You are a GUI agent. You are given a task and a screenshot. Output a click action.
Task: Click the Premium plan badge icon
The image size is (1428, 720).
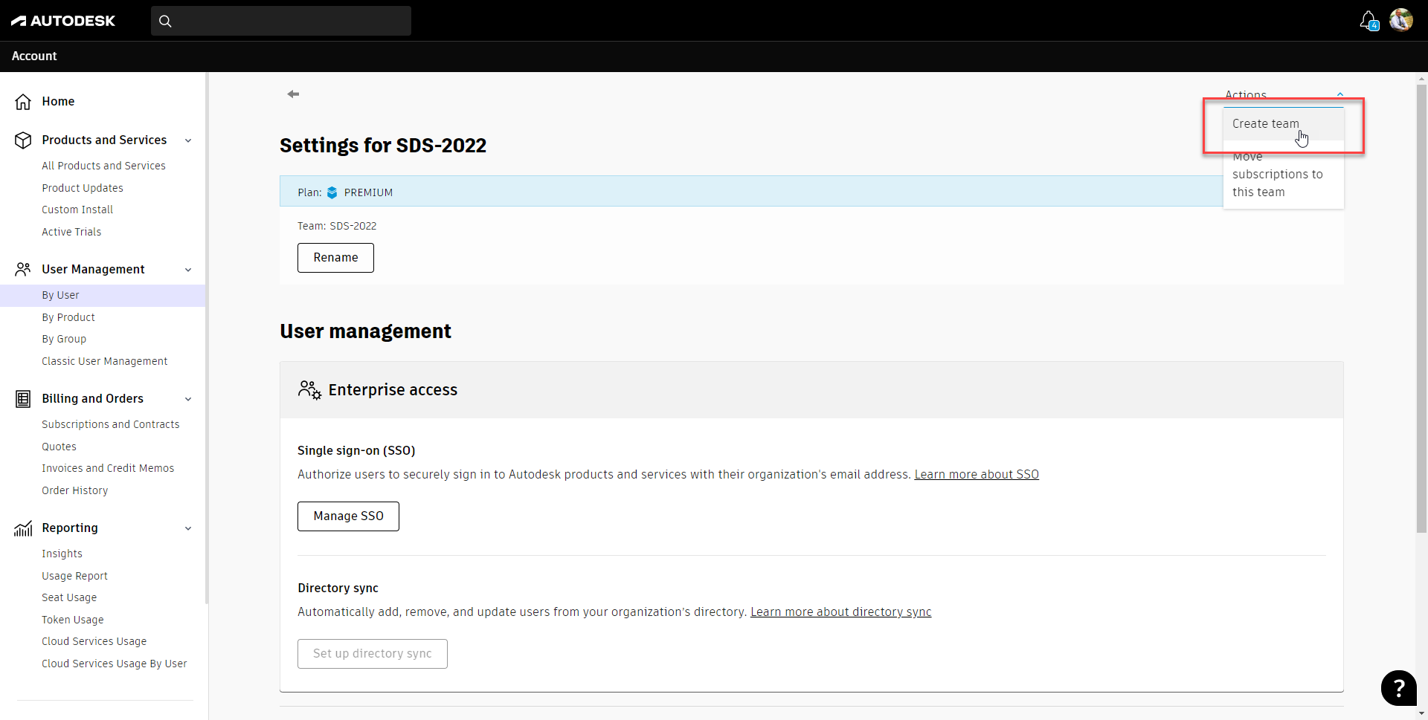point(332,192)
